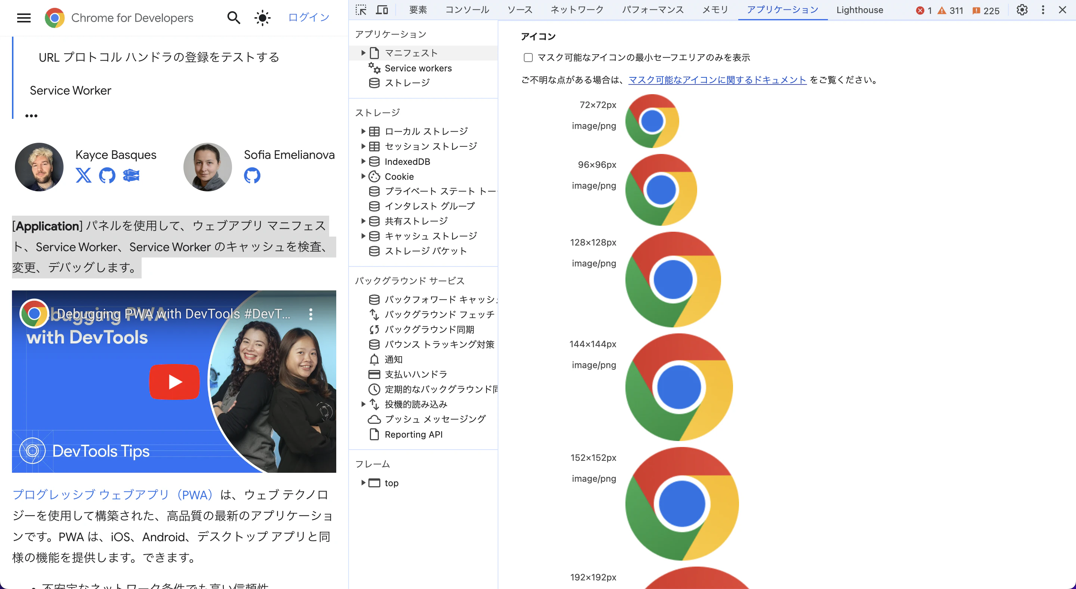Click the search magnifier icon
The height and width of the screenshot is (589, 1076).
tap(234, 18)
